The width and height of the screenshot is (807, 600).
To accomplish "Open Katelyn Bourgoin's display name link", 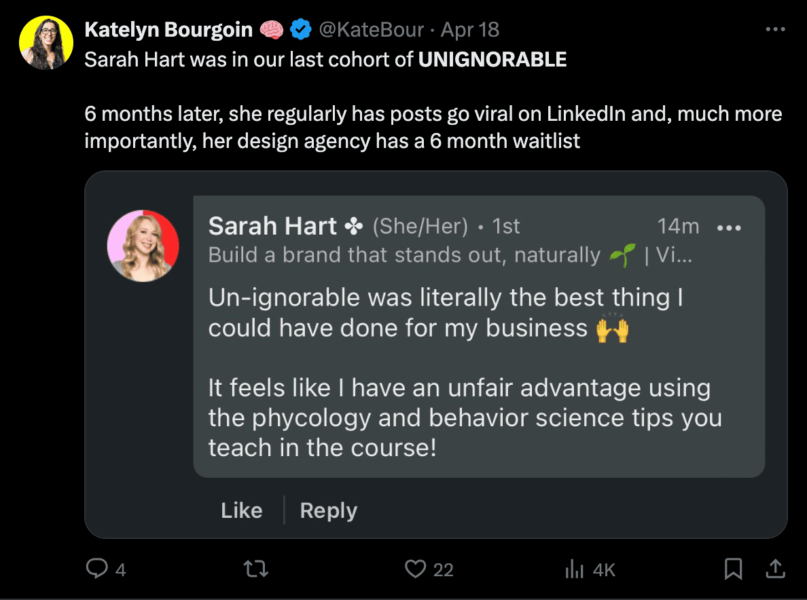I will [x=168, y=30].
